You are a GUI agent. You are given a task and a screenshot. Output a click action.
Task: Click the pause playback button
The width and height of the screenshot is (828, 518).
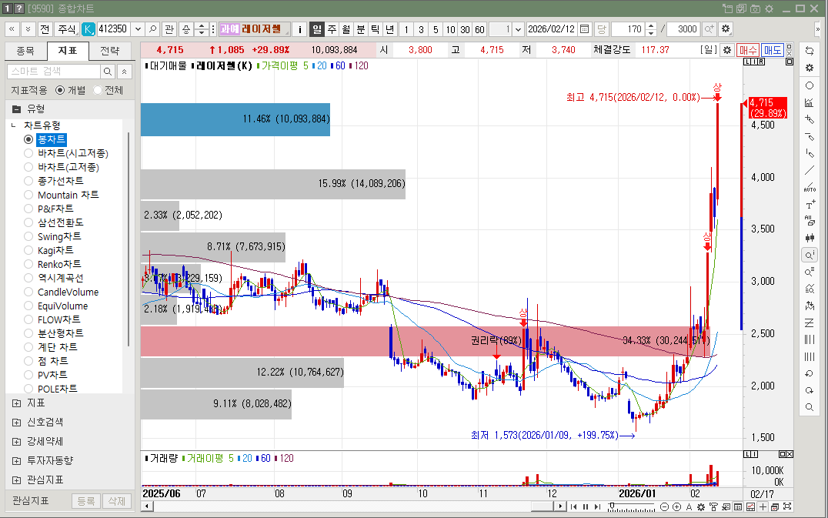586,507
